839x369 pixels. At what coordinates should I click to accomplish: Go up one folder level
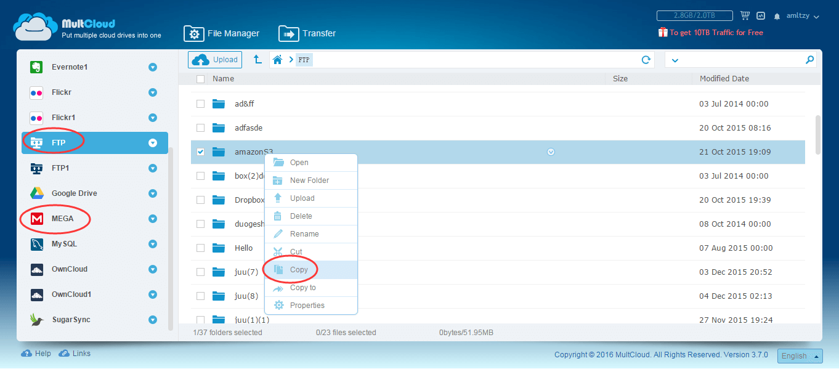point(257,60)
